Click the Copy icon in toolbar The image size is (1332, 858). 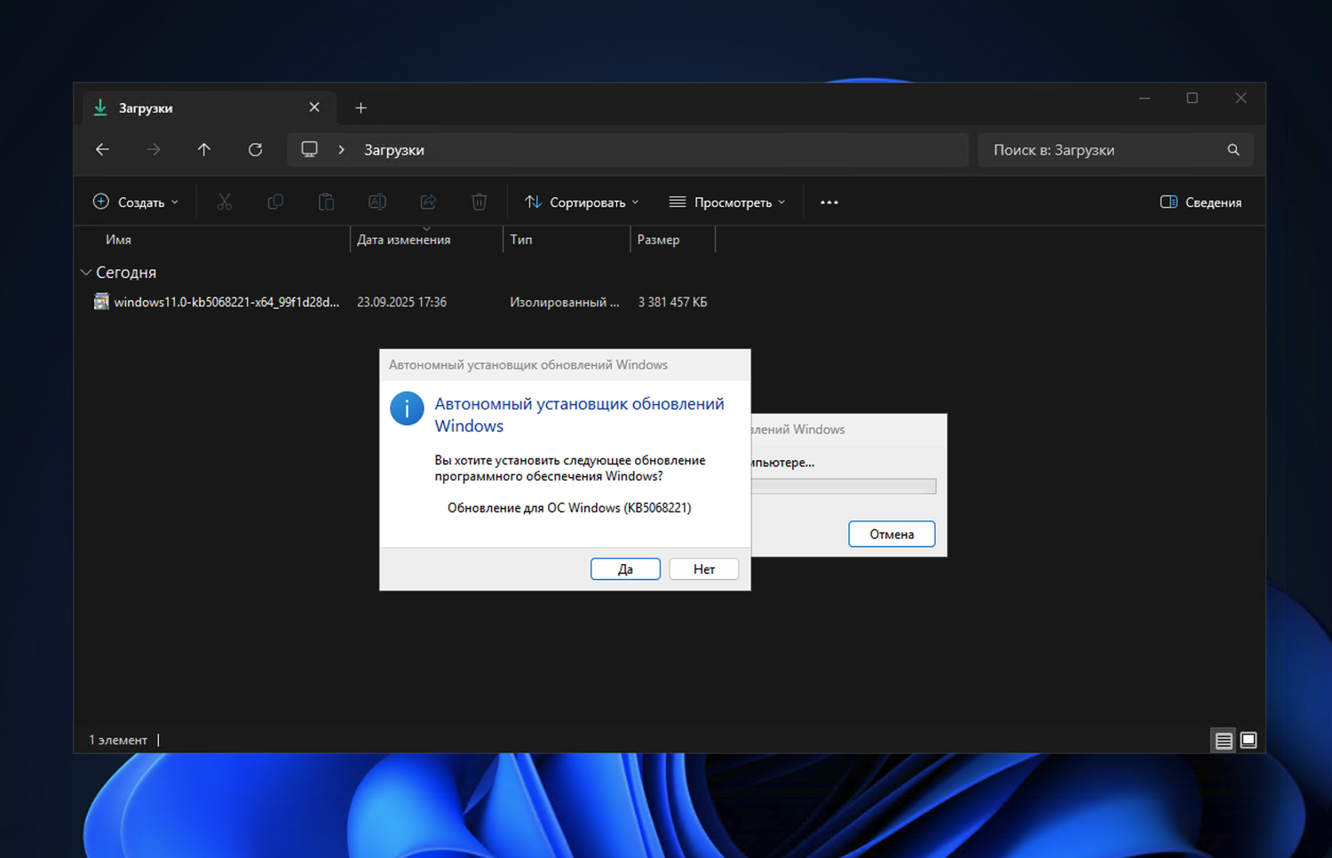275,203
